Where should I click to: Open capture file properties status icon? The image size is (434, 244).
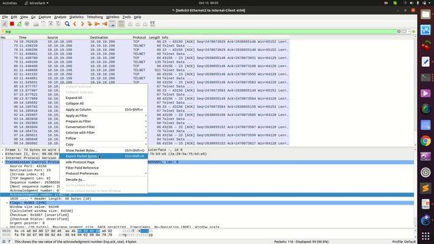[9, 241]
